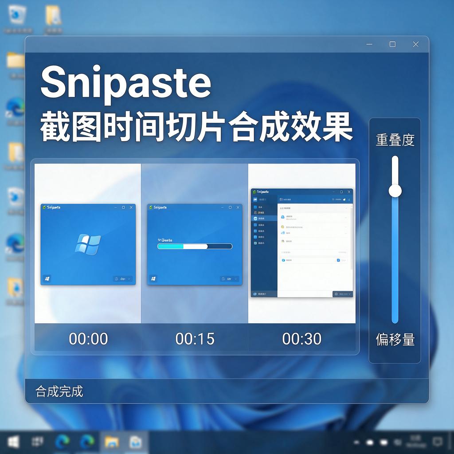Open the Windows Start menu on the taskbar
This screenshot has height=454, width=454.
click(x=13, y=442)
